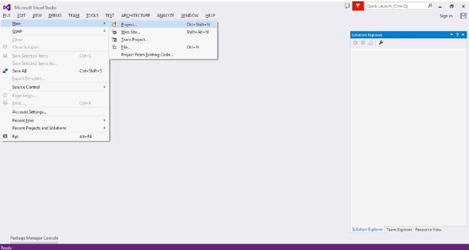Open the EDIT menu

[21, 15]
